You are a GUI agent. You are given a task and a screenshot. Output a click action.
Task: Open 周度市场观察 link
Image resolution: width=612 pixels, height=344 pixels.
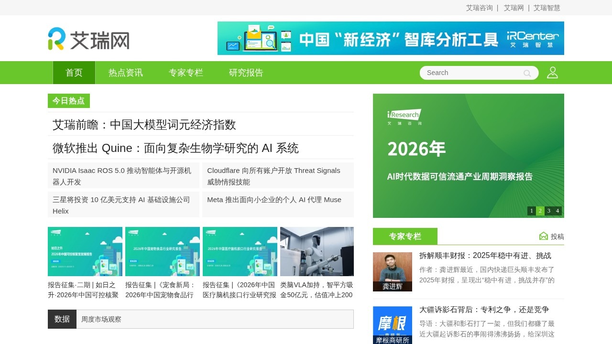coord(101,319)
